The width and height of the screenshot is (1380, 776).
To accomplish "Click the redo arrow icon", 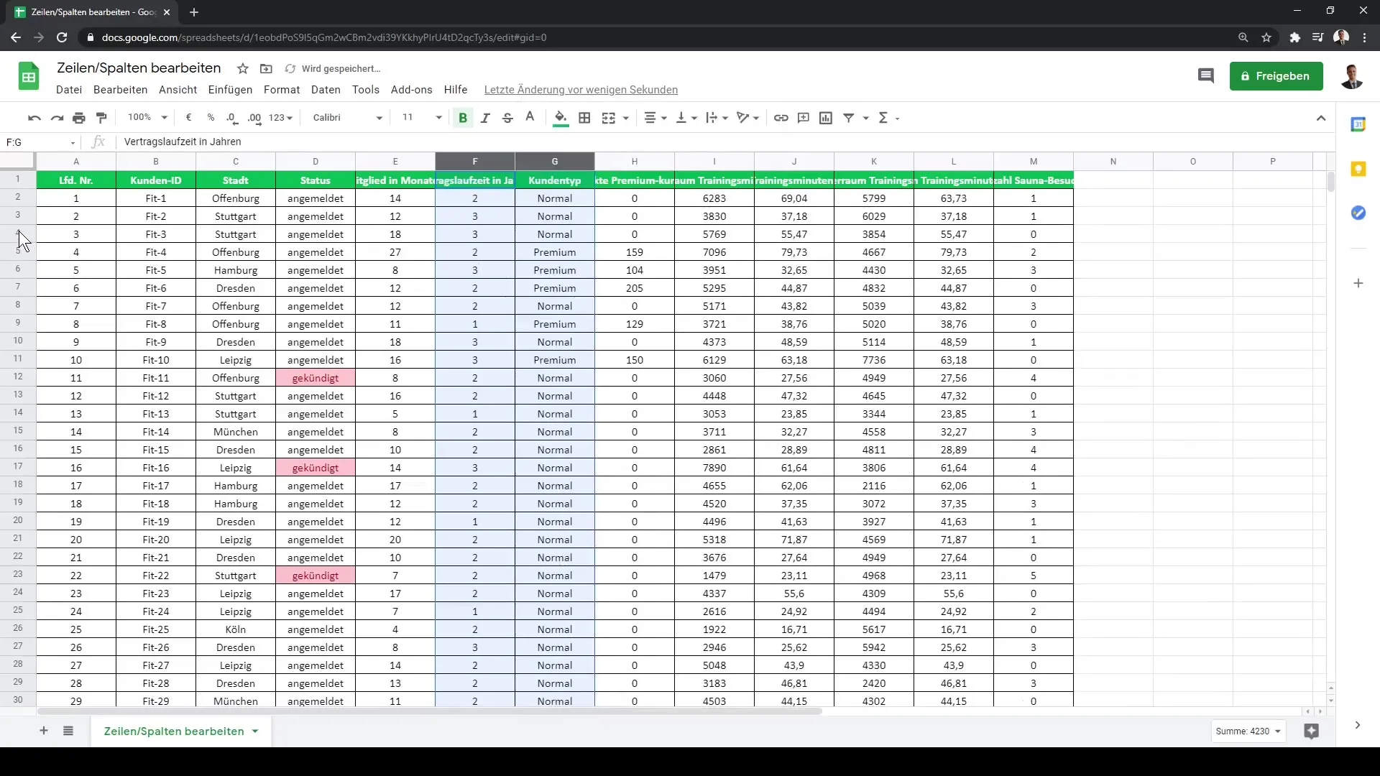I will click(57, 118).
